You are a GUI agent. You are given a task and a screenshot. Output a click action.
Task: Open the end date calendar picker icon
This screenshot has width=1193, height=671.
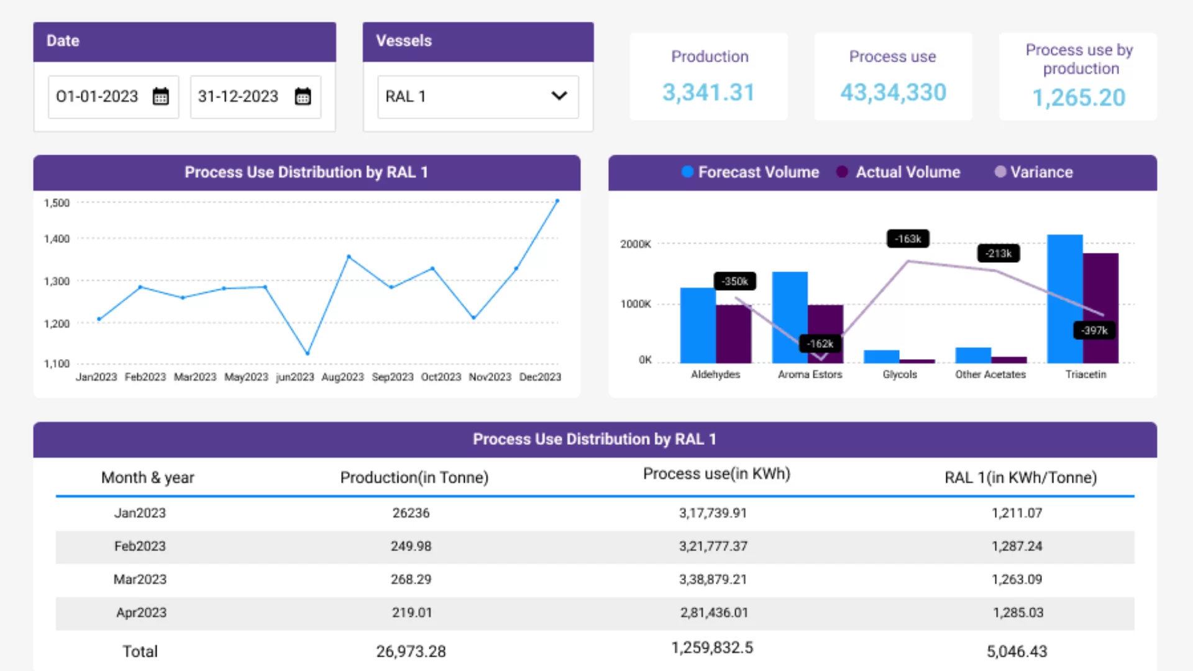pyautogui.click(x=303, y=96)
